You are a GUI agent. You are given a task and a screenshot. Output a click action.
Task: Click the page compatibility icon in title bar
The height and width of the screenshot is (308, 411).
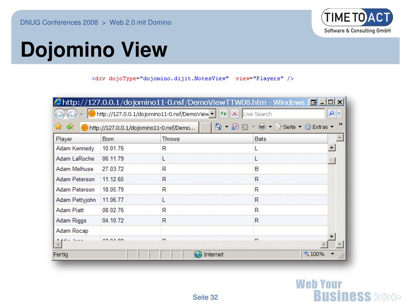(313, 102)
